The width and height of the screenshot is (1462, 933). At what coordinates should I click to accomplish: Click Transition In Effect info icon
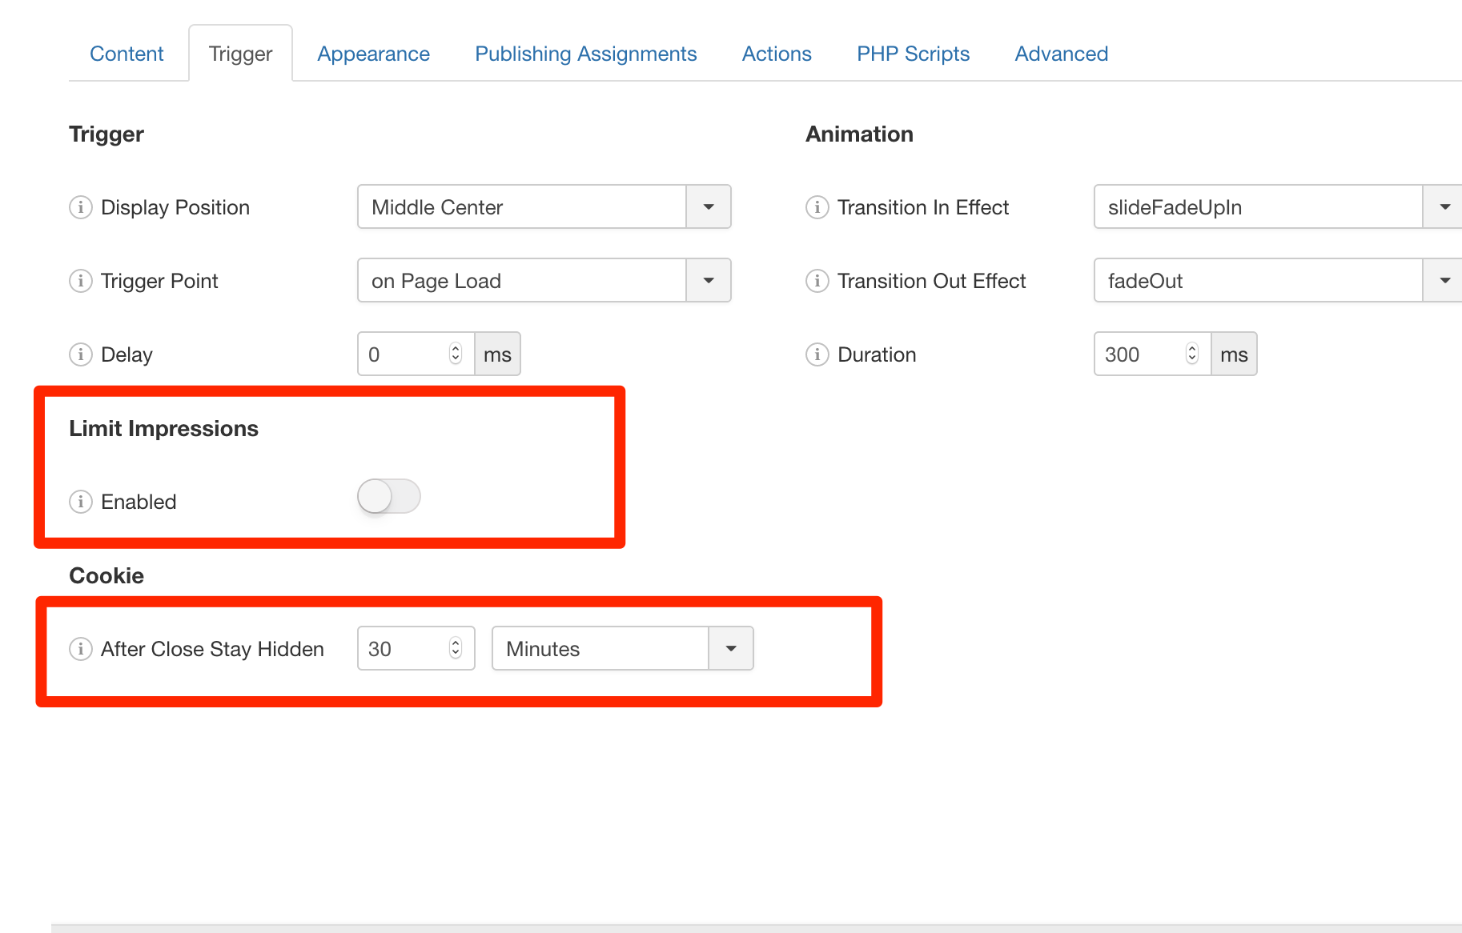pos(817,207)
